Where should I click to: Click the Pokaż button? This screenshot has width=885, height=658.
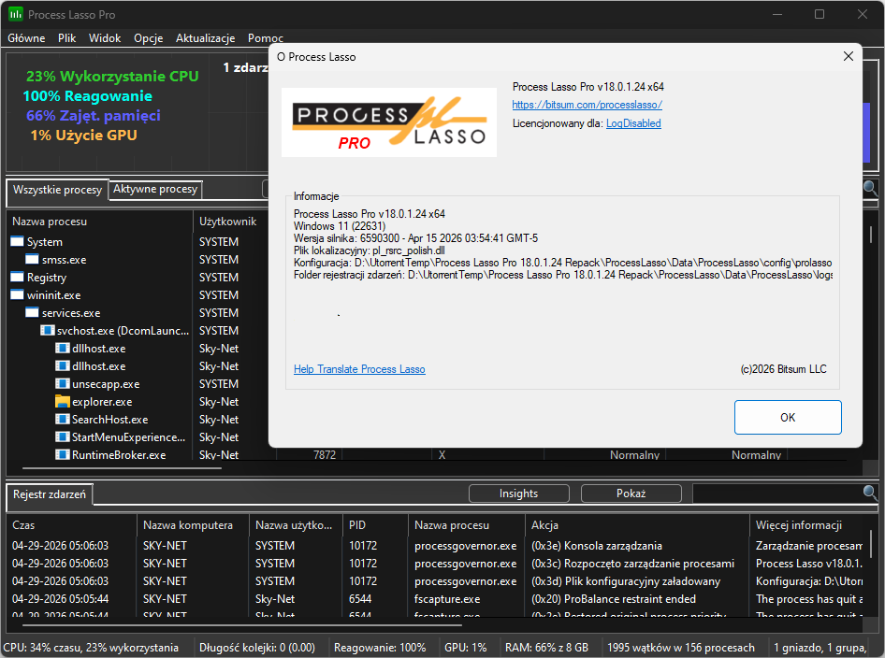631,493
